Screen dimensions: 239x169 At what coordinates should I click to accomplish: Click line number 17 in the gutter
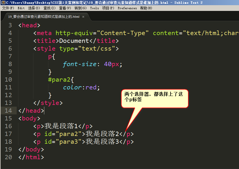coord(8,134)
